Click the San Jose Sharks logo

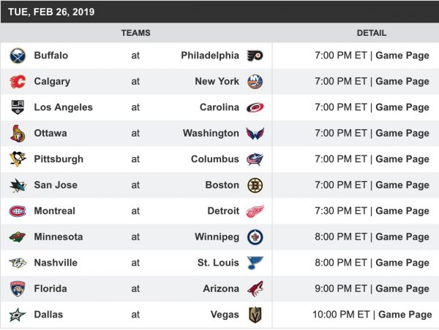tap(17, 185)
